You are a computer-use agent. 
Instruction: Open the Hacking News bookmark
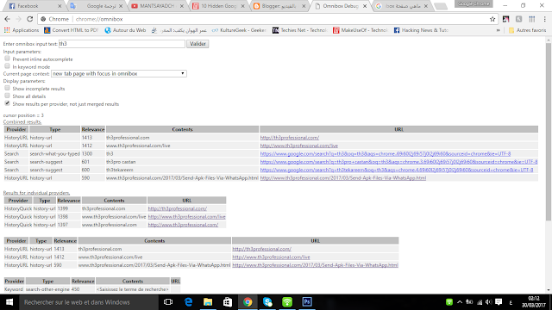pyautogui.click(x=421, y=30)
